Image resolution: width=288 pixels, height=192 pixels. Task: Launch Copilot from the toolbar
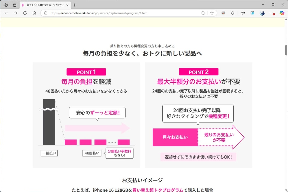[x=282, y=13]
